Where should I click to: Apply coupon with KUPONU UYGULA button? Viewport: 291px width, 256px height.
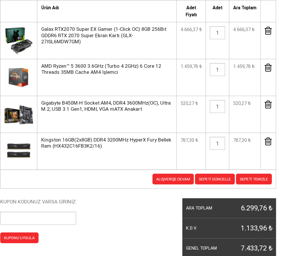[19, 238]
